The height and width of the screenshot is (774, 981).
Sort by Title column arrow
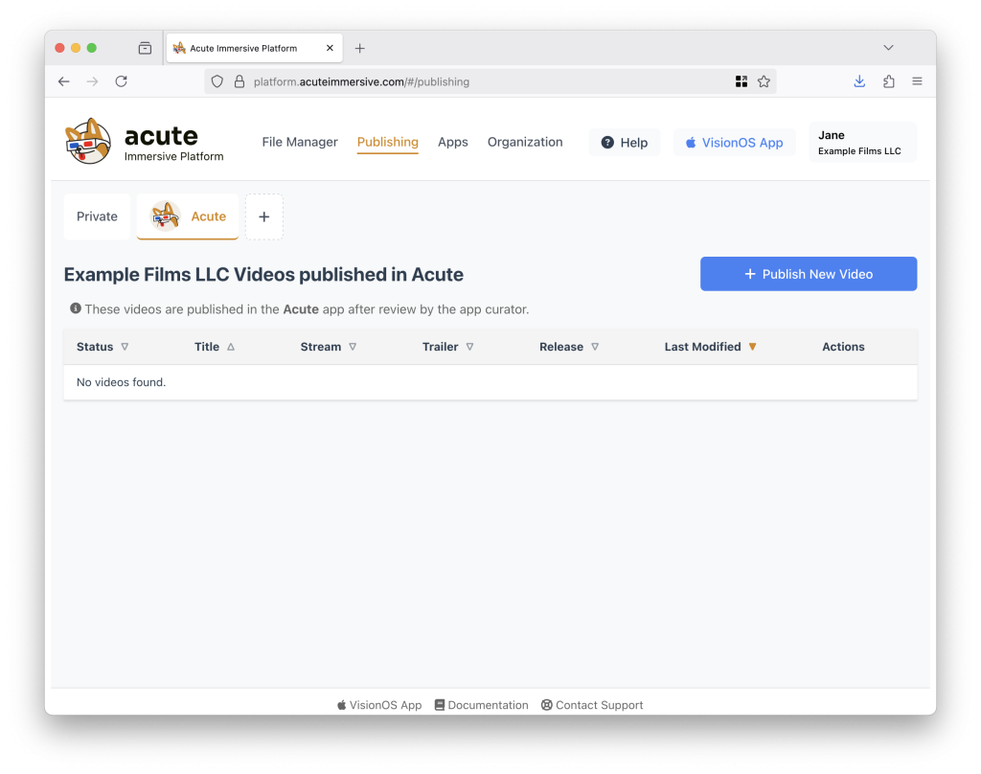[x=231, y=347]
